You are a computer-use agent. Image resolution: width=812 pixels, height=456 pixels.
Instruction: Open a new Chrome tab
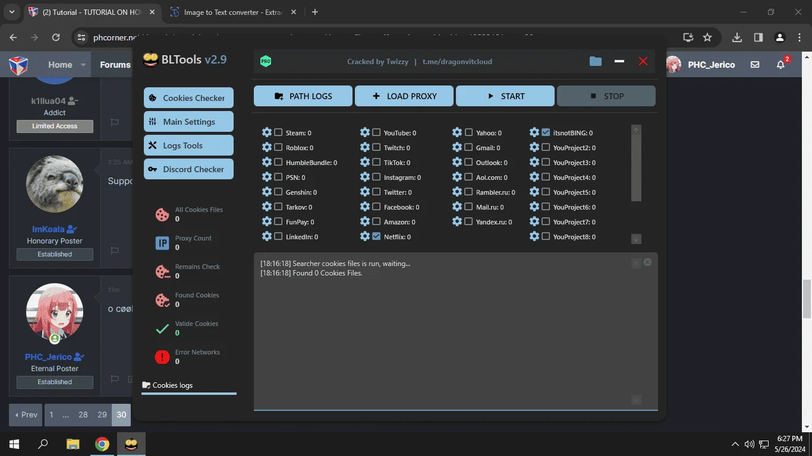pos(315,12)
